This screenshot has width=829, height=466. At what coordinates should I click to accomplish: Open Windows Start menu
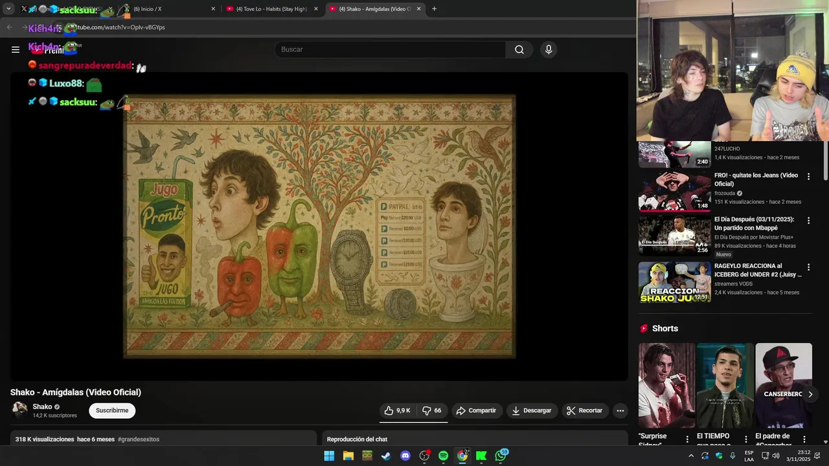[329, 456]
